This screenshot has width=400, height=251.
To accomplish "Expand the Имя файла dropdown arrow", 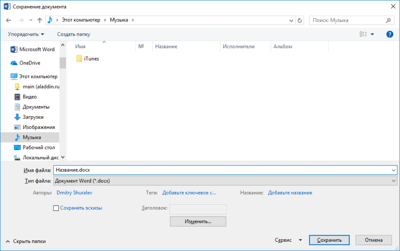I will pyautogui.click(x=393, y=170).
